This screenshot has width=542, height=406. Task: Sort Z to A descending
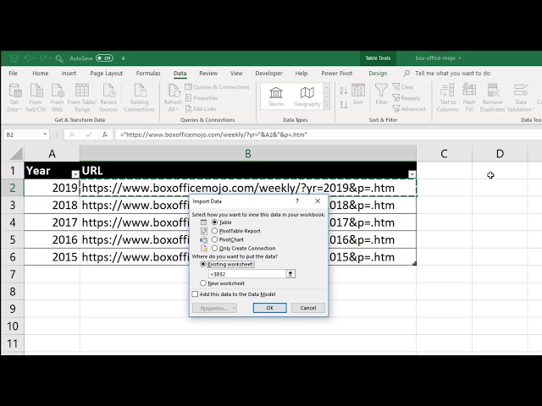(x=343, y=104)
